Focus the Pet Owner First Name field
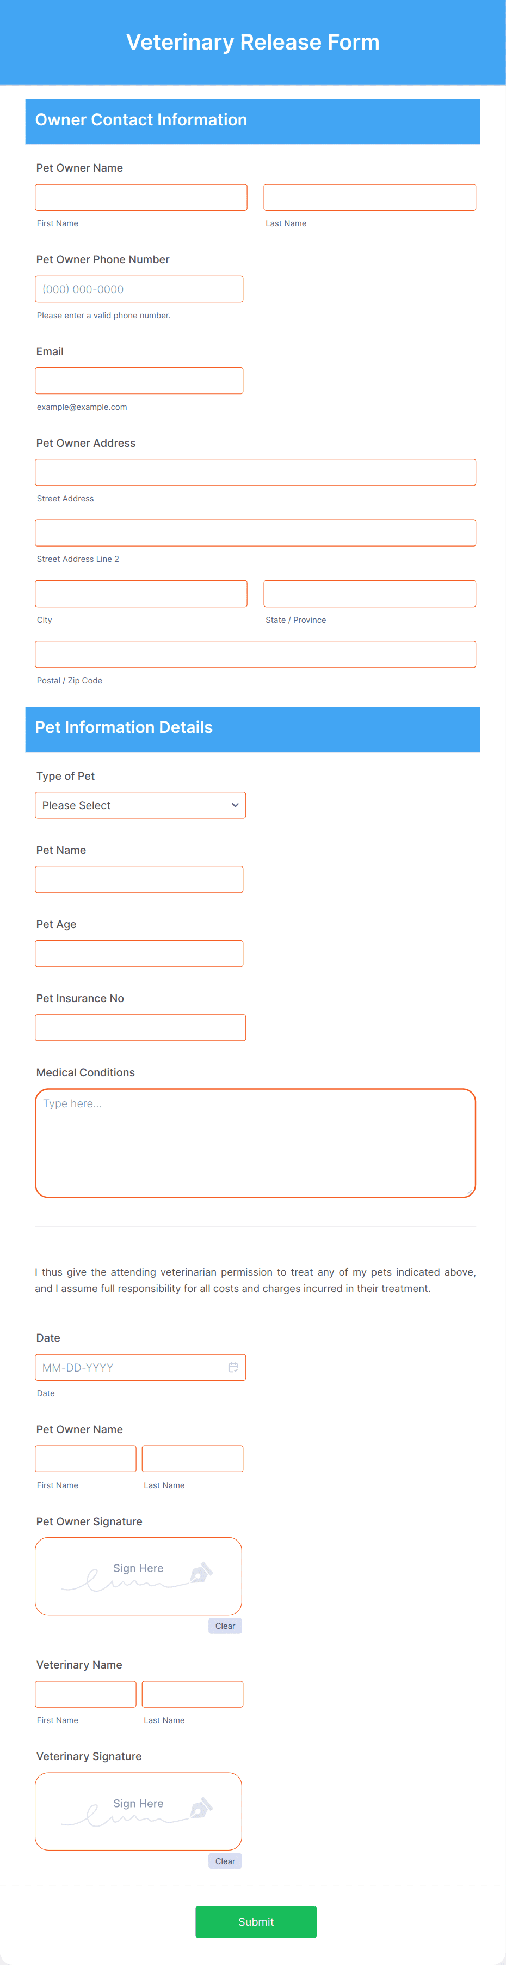The width and height of the screenshot is (506, 1965). point(140,197)
